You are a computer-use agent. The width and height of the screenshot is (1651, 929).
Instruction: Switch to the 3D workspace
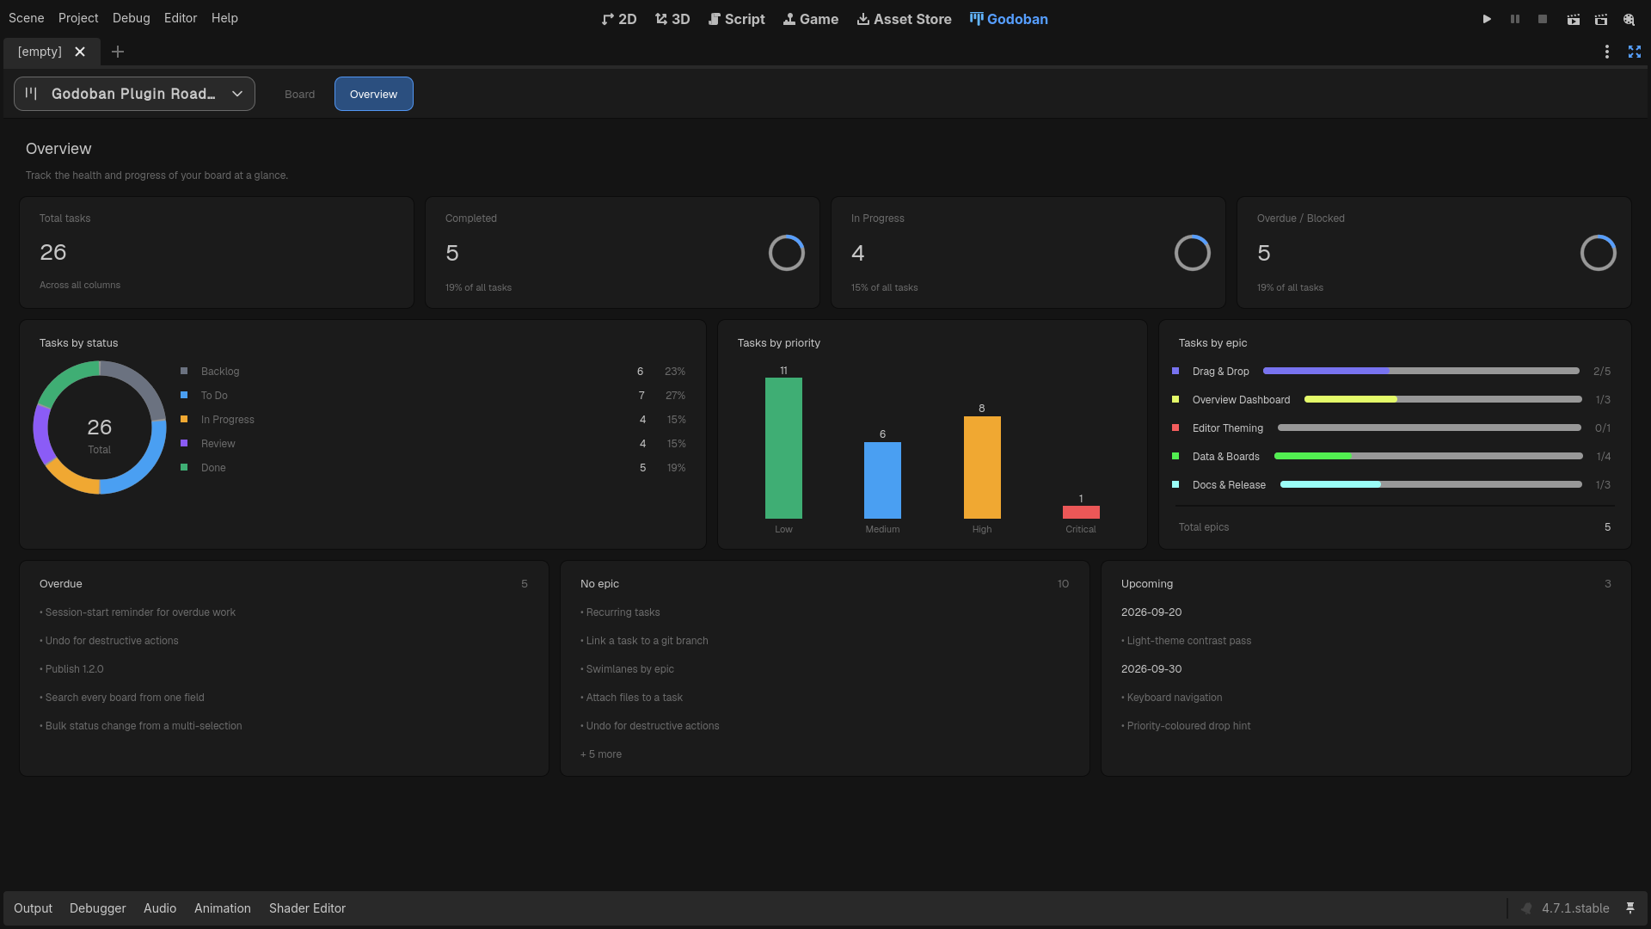[x=672, y=19]
